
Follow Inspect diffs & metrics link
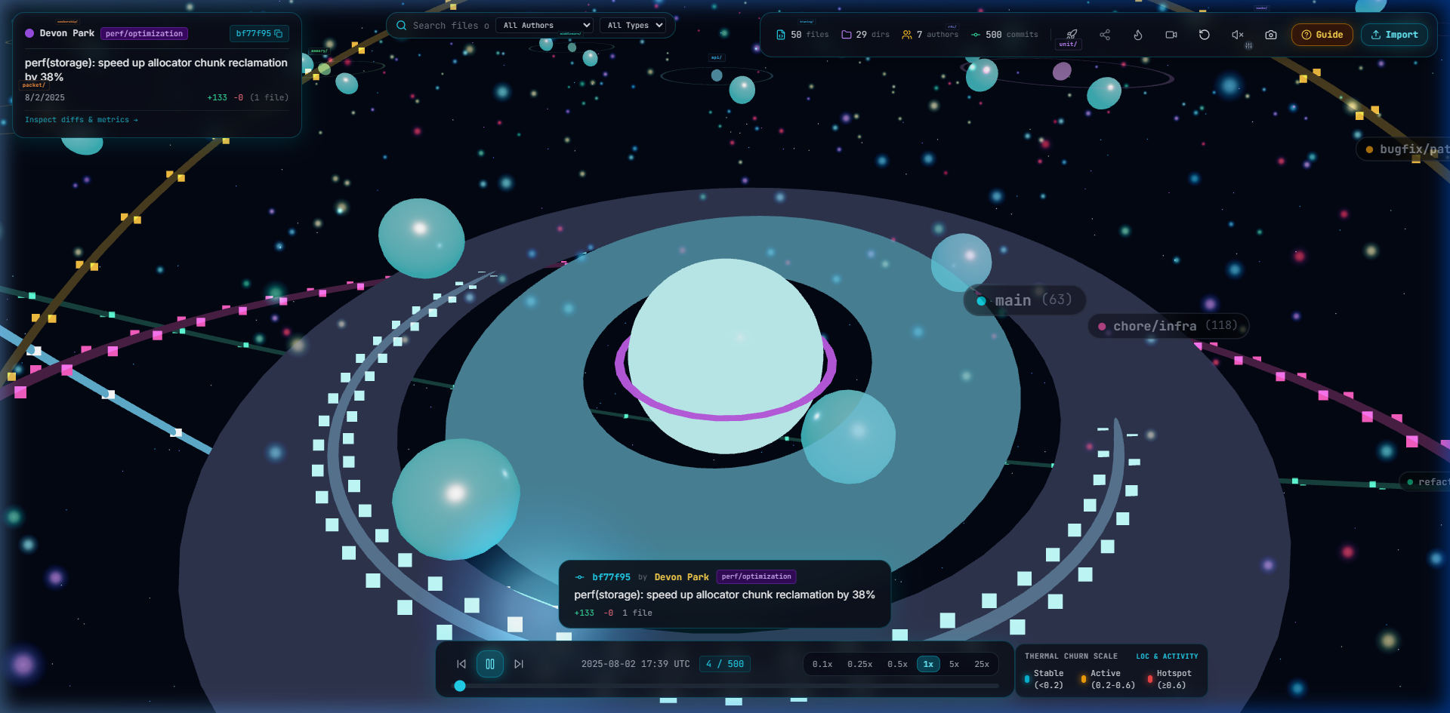point(82,120)
